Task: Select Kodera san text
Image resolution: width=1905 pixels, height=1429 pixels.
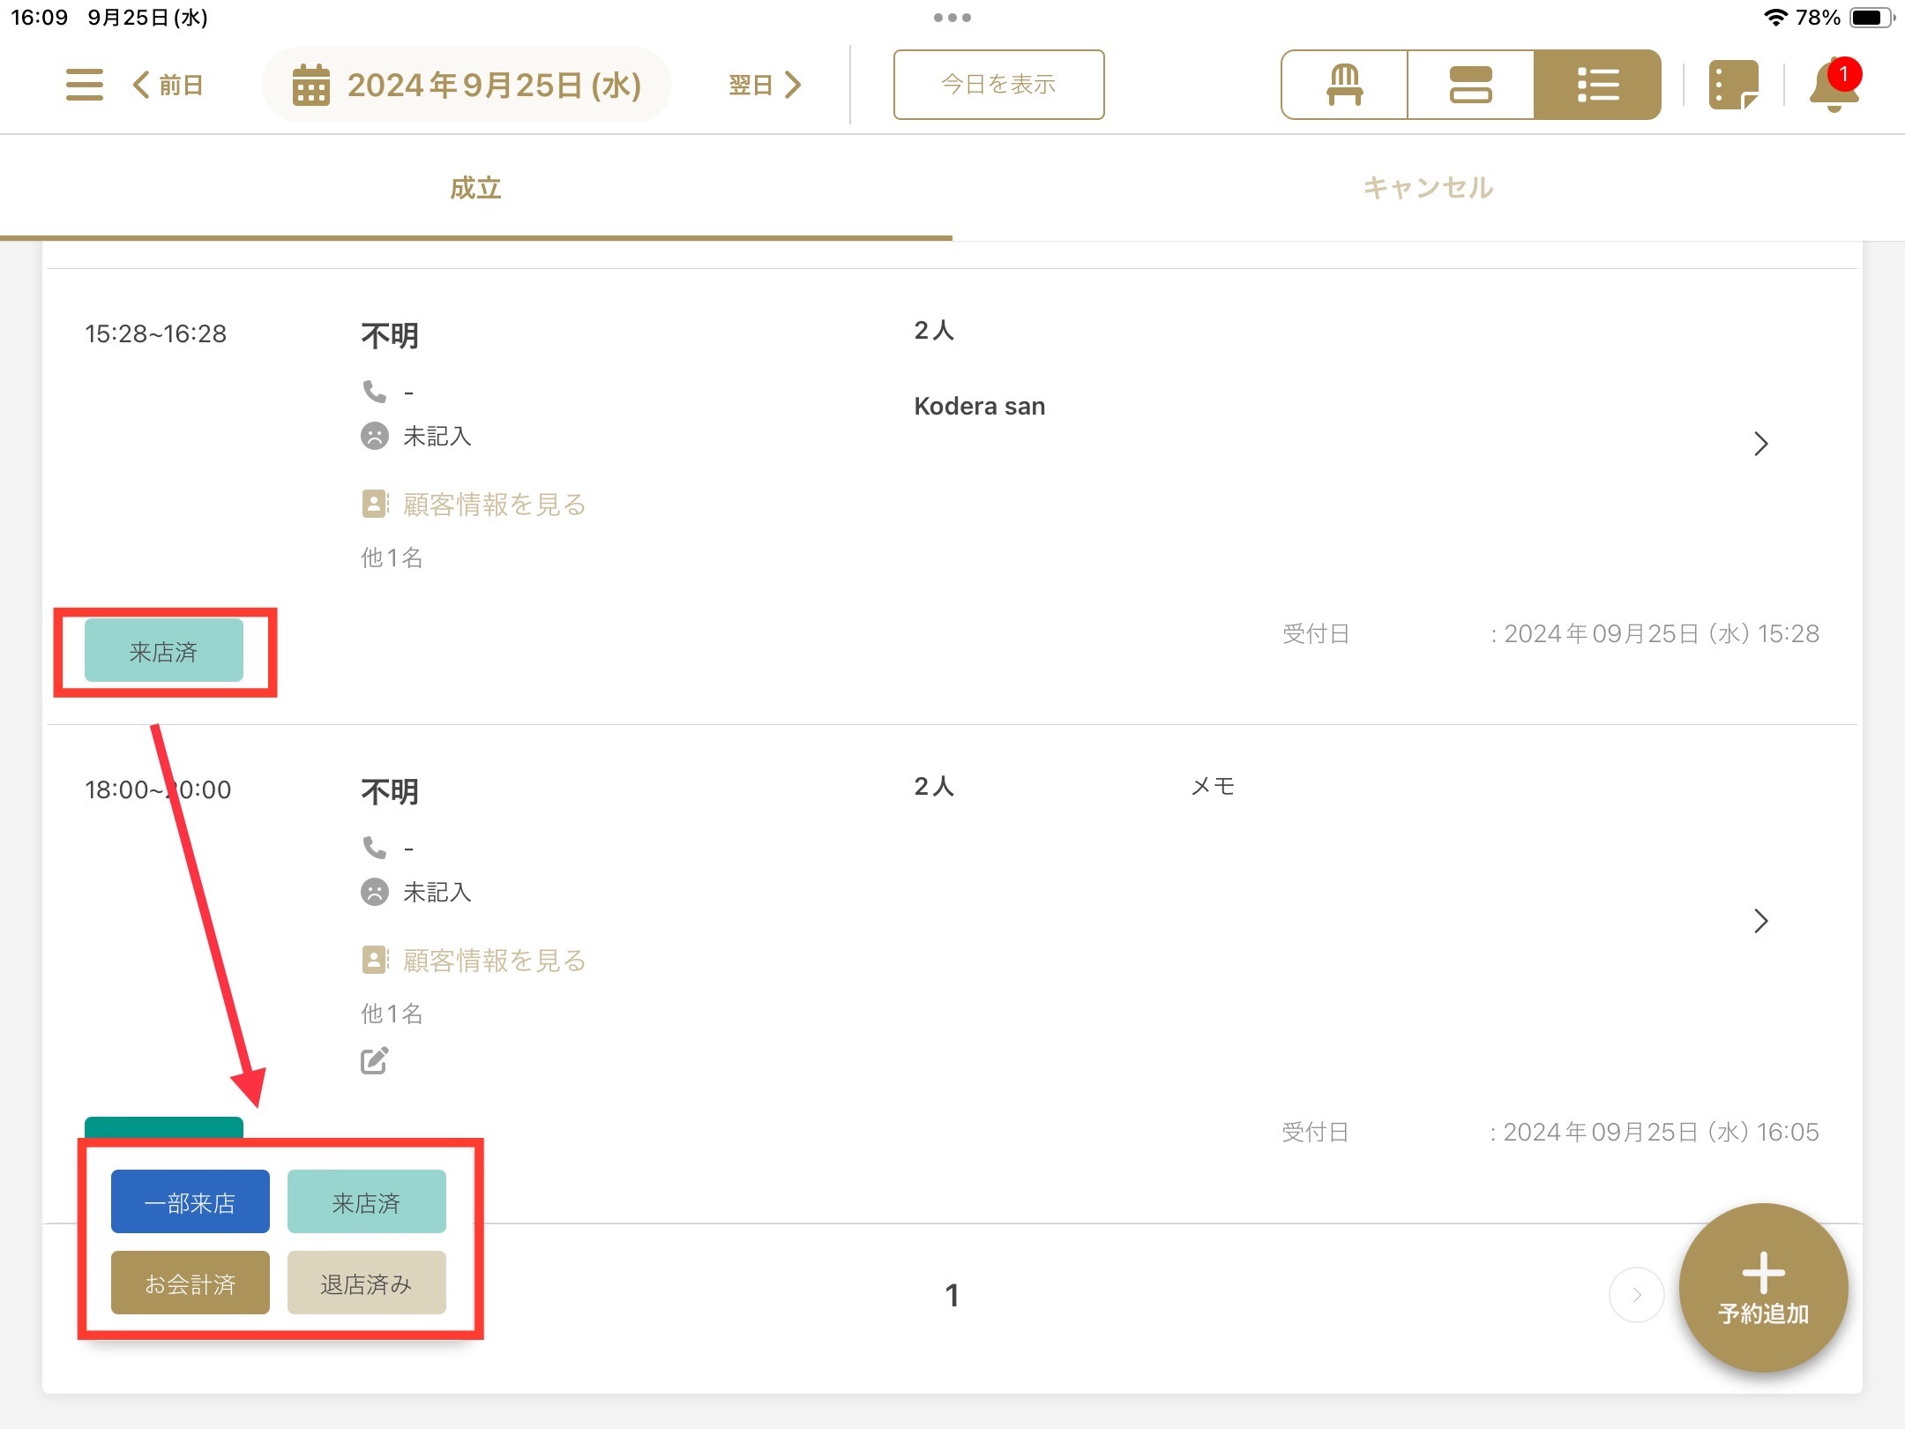Action: point(980,406)
